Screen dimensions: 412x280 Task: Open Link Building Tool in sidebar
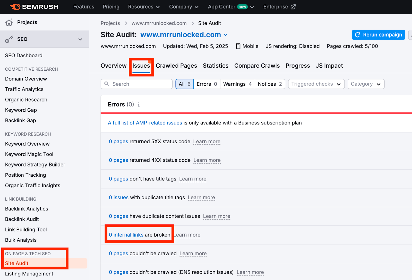pos(26,230)
